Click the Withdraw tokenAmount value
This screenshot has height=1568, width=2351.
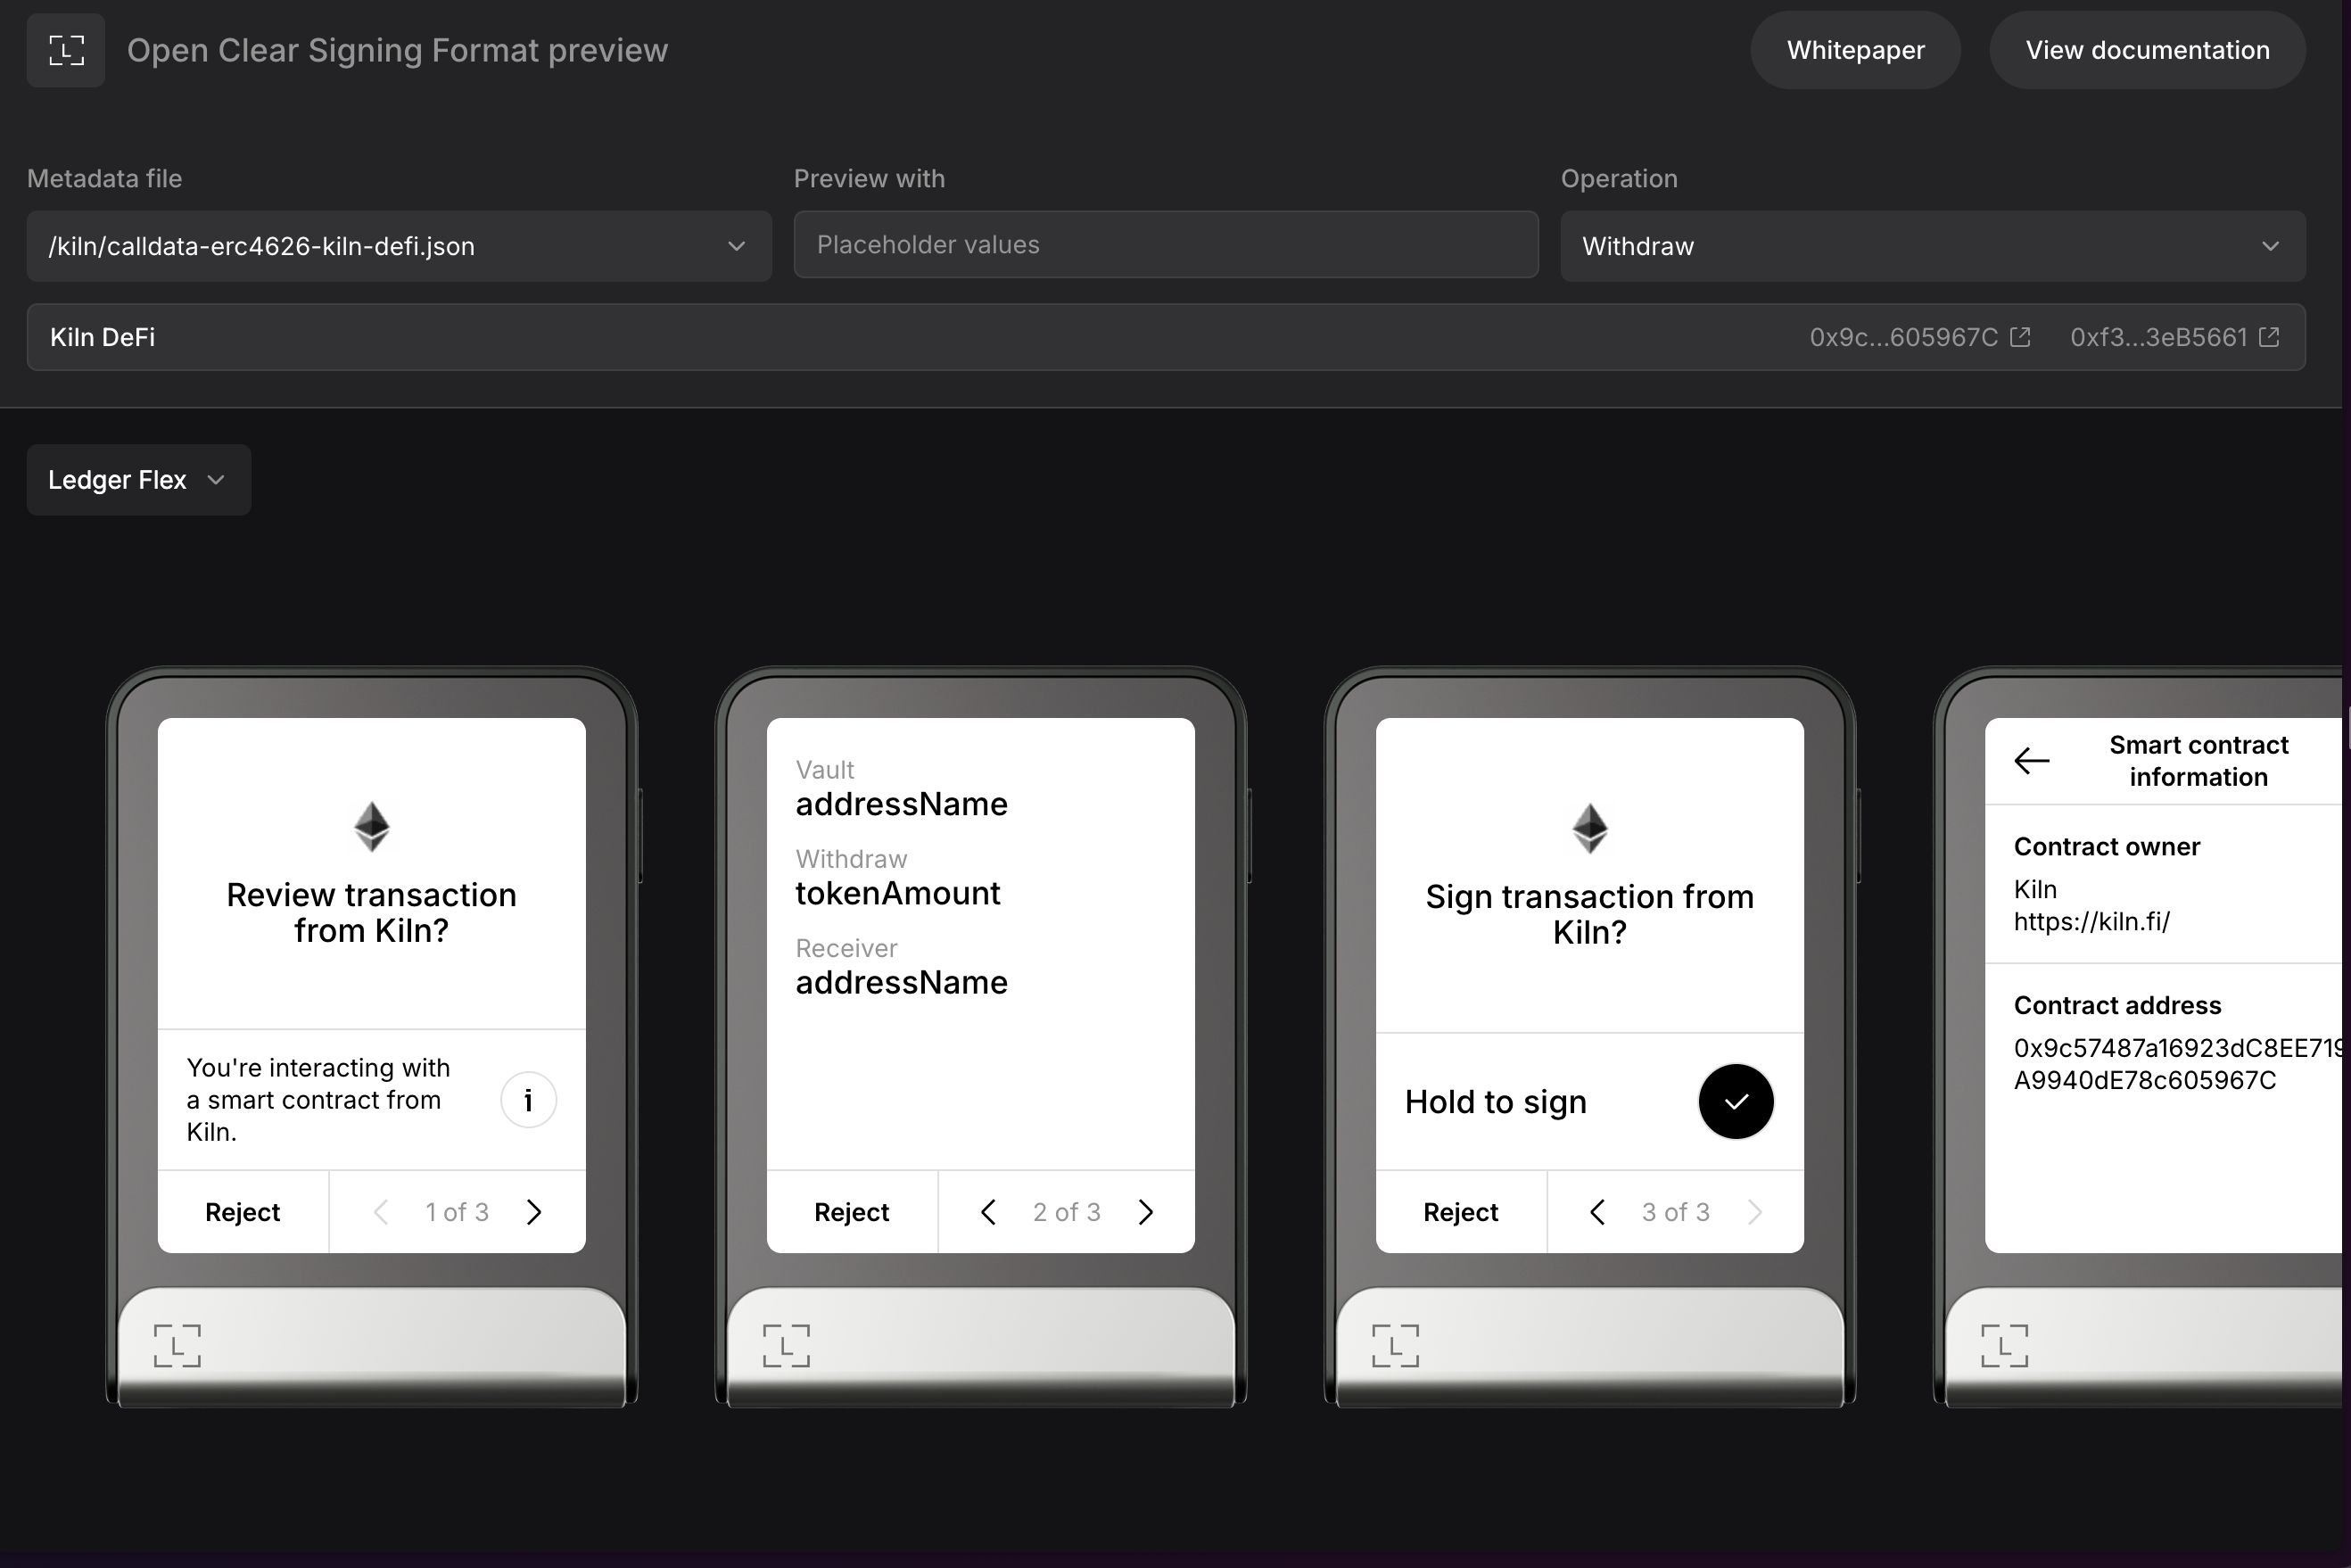click(897, 893)
